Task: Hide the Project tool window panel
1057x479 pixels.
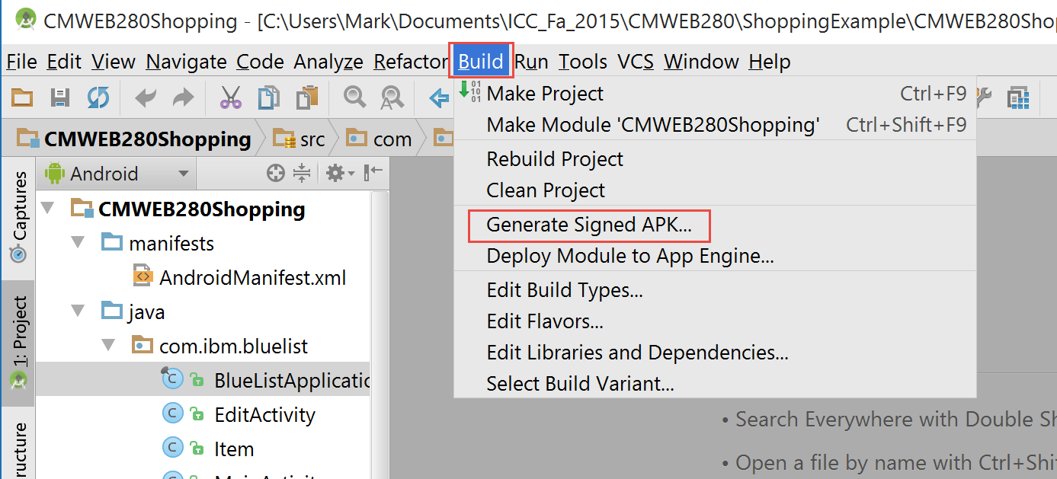Action: coord(373,174)
